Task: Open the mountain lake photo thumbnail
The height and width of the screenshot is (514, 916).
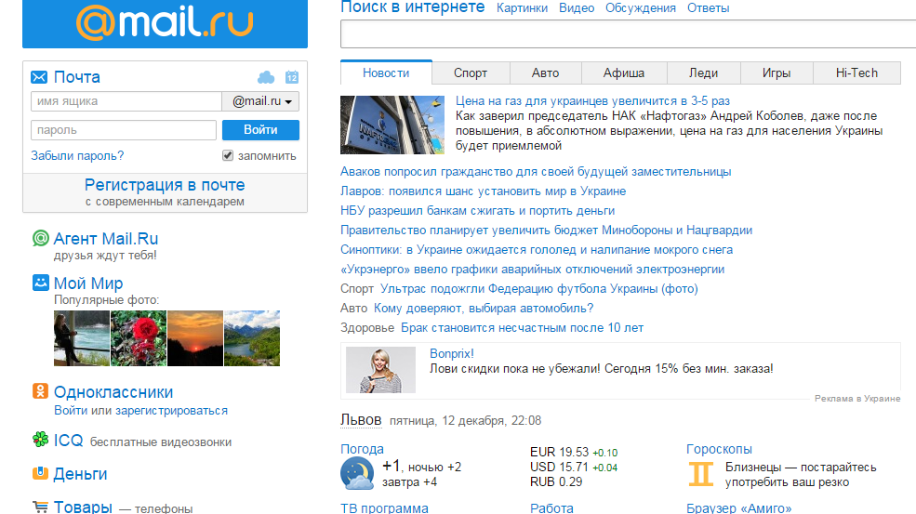Action: tap(252, 338)
